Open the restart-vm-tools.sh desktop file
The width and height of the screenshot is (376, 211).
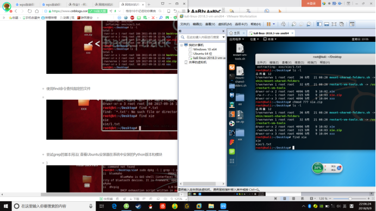pyautogui.click(x=240, y=52)
